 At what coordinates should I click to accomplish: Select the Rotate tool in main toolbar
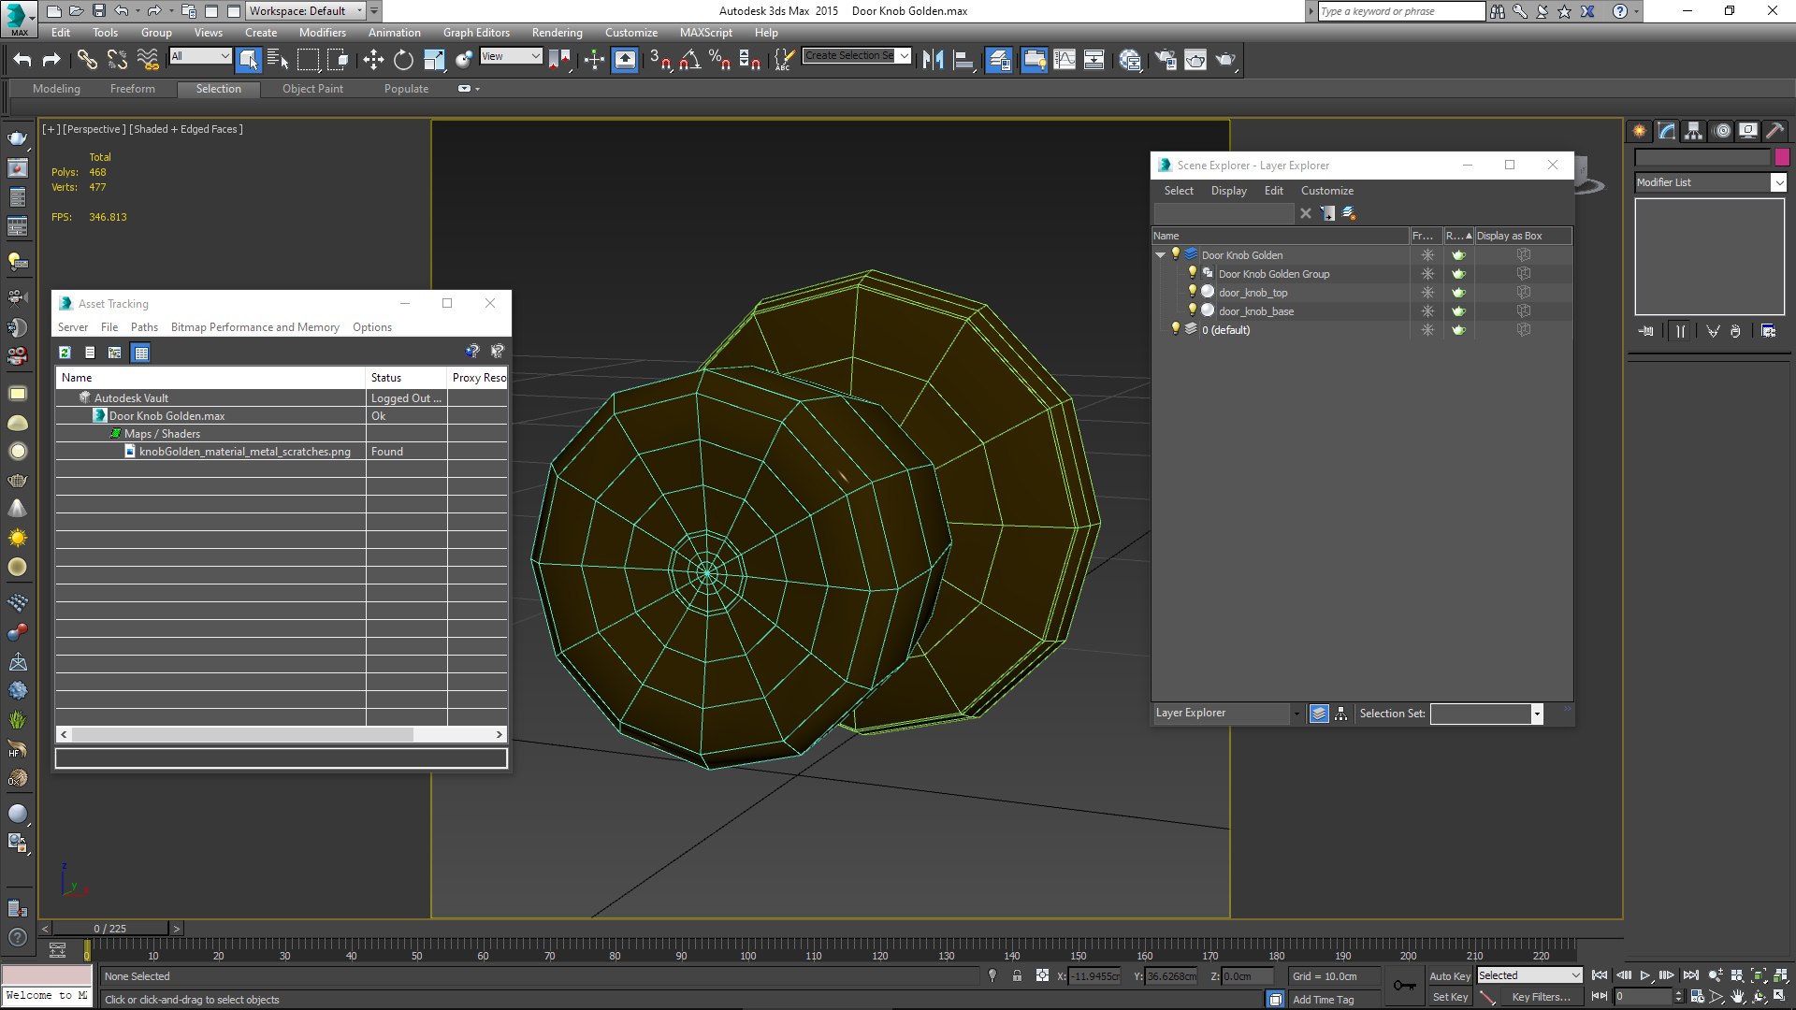point(403,60)
